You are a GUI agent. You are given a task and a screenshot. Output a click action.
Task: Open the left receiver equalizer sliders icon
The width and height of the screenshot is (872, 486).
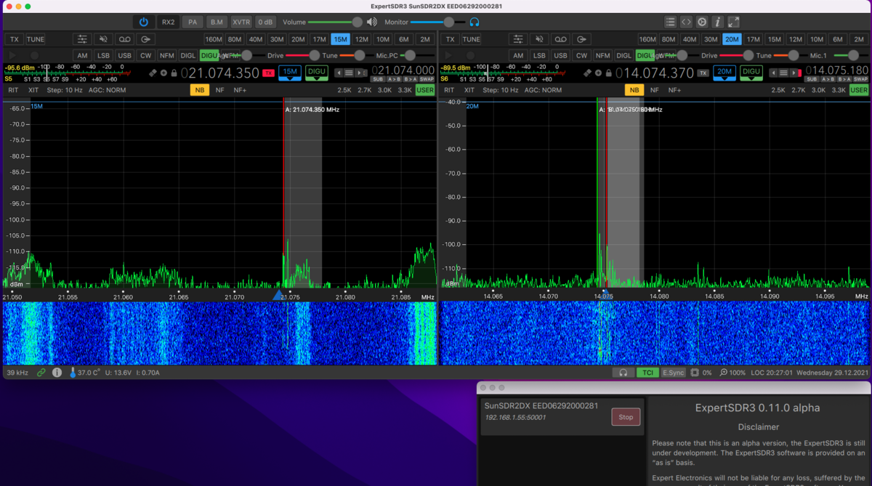coord(83,39)
